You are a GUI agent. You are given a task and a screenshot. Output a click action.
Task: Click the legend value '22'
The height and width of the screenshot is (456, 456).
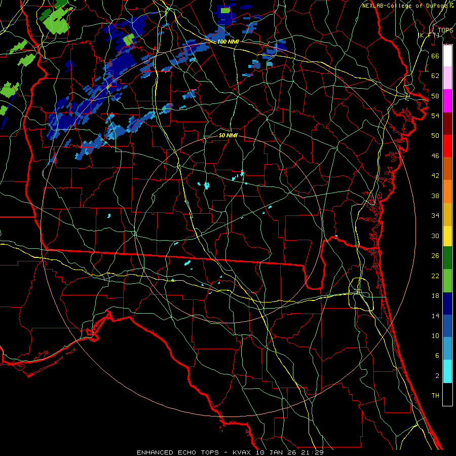[435, 276]
